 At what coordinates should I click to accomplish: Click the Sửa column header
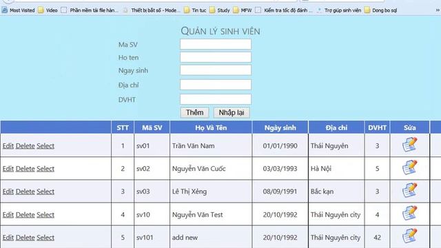coord(410,127)
